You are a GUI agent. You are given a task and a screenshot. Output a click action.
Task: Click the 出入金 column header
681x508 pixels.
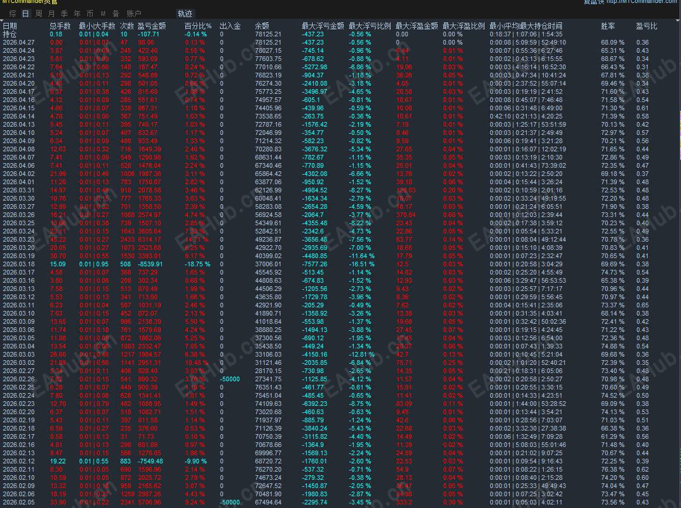point(230,26)
